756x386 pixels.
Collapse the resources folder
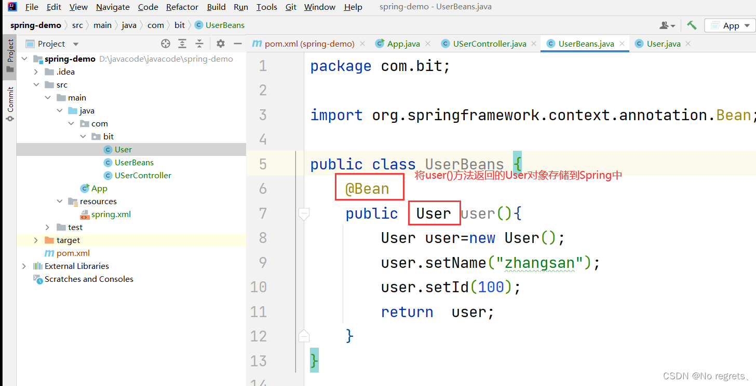(x=60, y=201)
